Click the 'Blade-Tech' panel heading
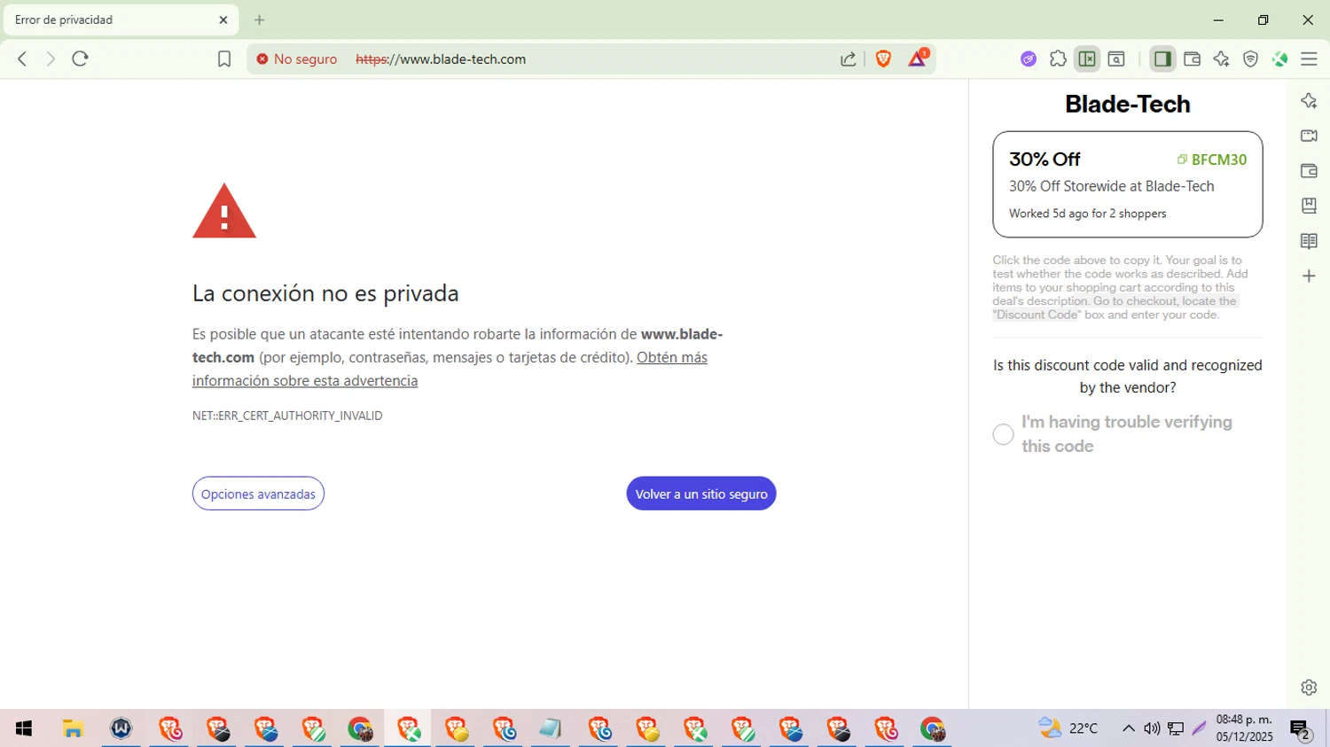This screenshot has height=747, width=1330. coord(1128,104)
